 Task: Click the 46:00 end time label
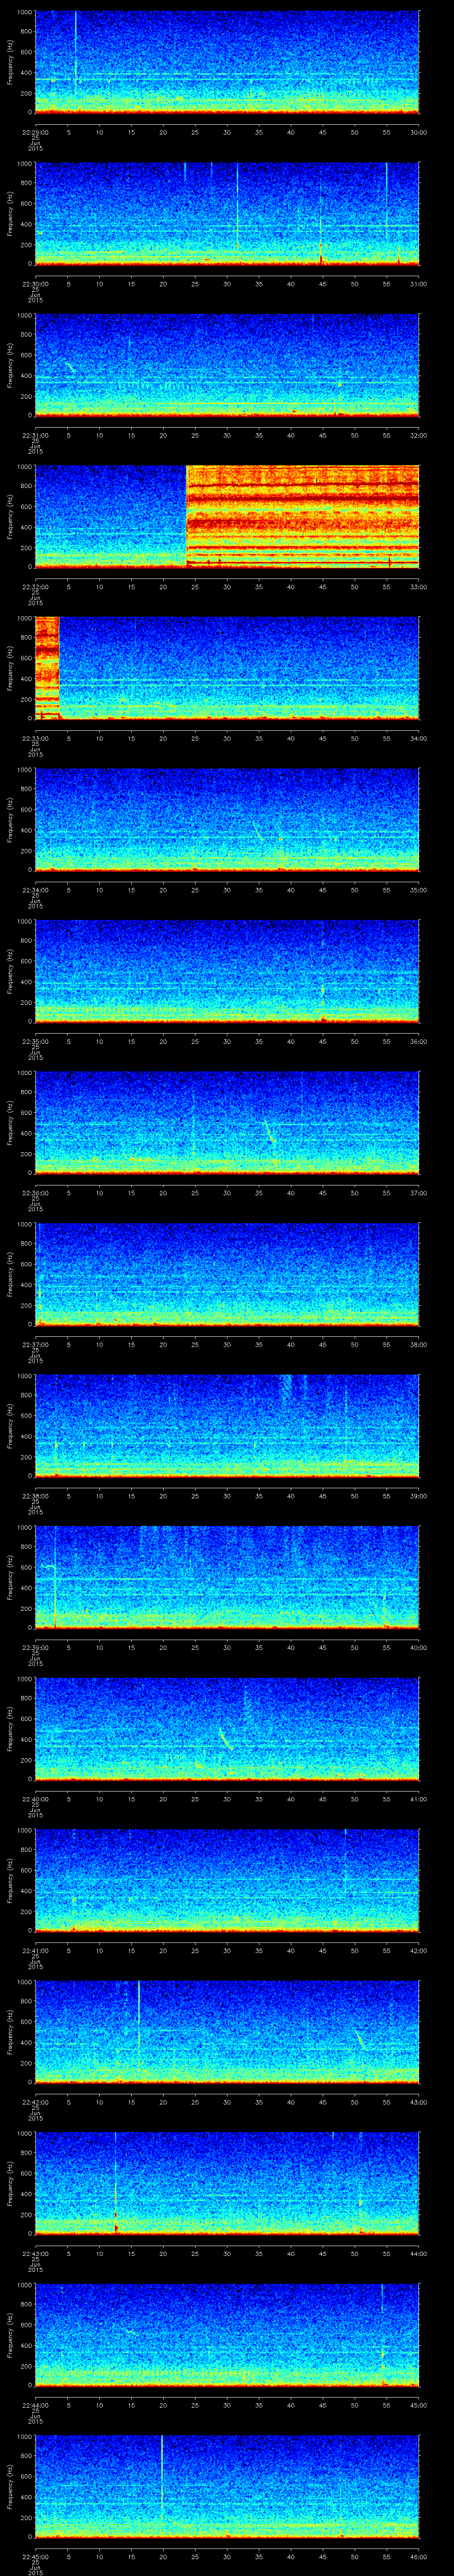coord(418,2556)
